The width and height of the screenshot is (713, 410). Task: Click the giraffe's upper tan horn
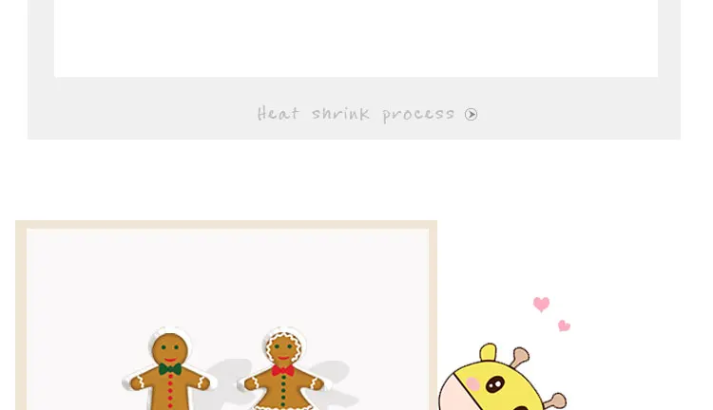tap(520, 357)
